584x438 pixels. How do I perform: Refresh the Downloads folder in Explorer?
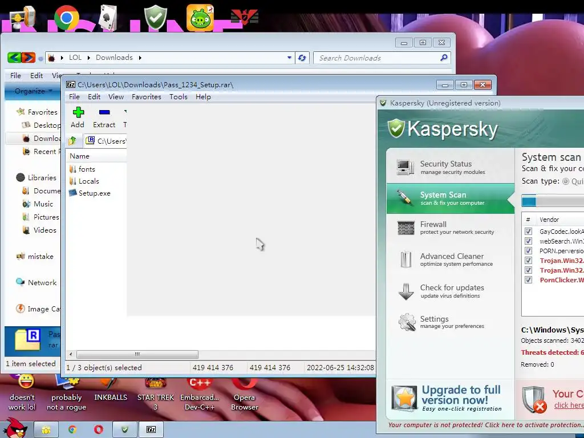coord(302,58)
